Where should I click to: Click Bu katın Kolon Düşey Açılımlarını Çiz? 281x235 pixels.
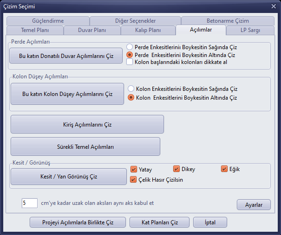pyautogui.click(x=67, y=94)
